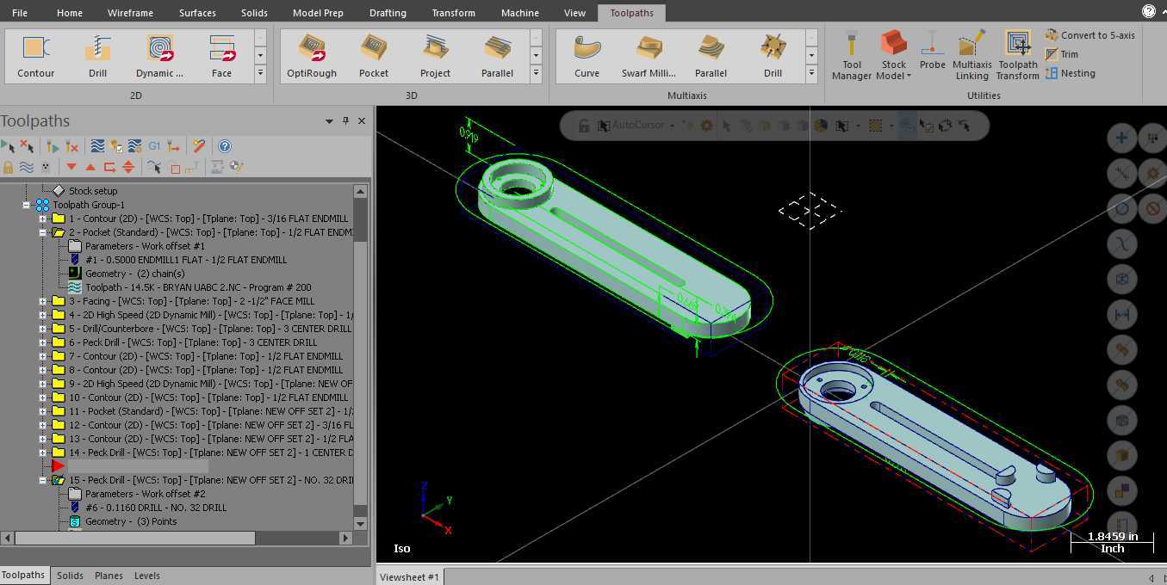Click the OptiRough 3D toolpath icon
This screenshot has width=1167, height=585.
[312, 56]
